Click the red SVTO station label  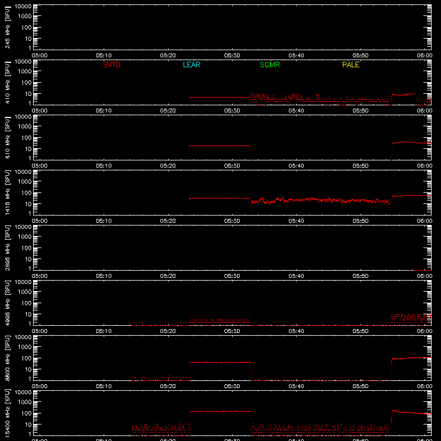pos(112,64)
